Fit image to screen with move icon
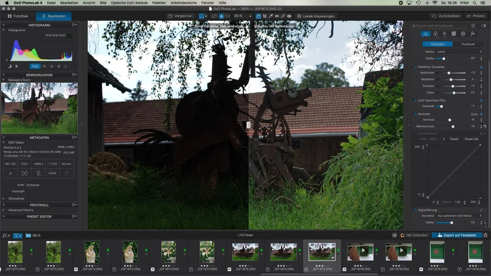The image size is (491, 276). coord(221,16)
